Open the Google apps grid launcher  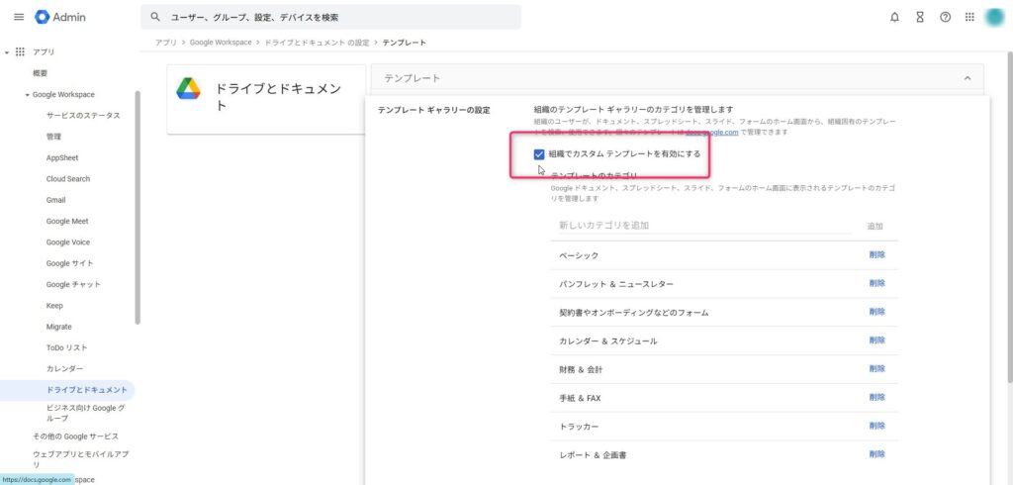click(969, 18)
